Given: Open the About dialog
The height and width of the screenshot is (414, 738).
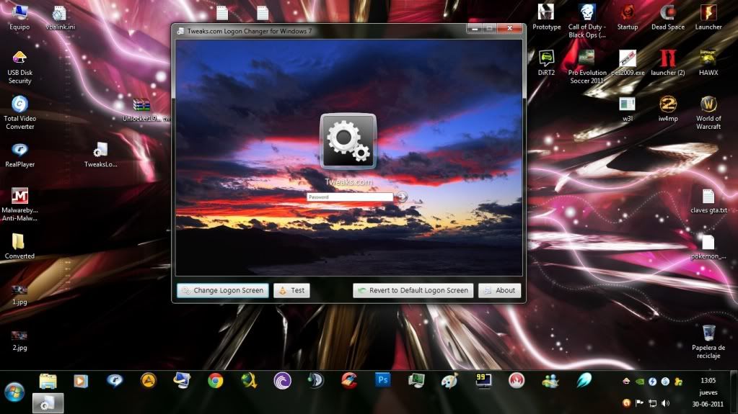Looking at the screenshot, I should point(499,290).
